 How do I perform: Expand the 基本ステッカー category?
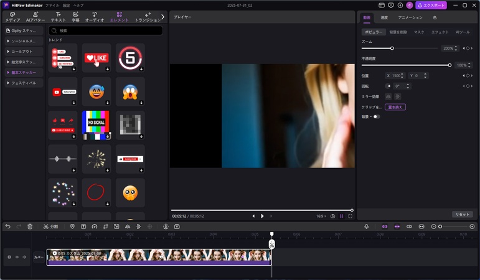coord(24,73)
